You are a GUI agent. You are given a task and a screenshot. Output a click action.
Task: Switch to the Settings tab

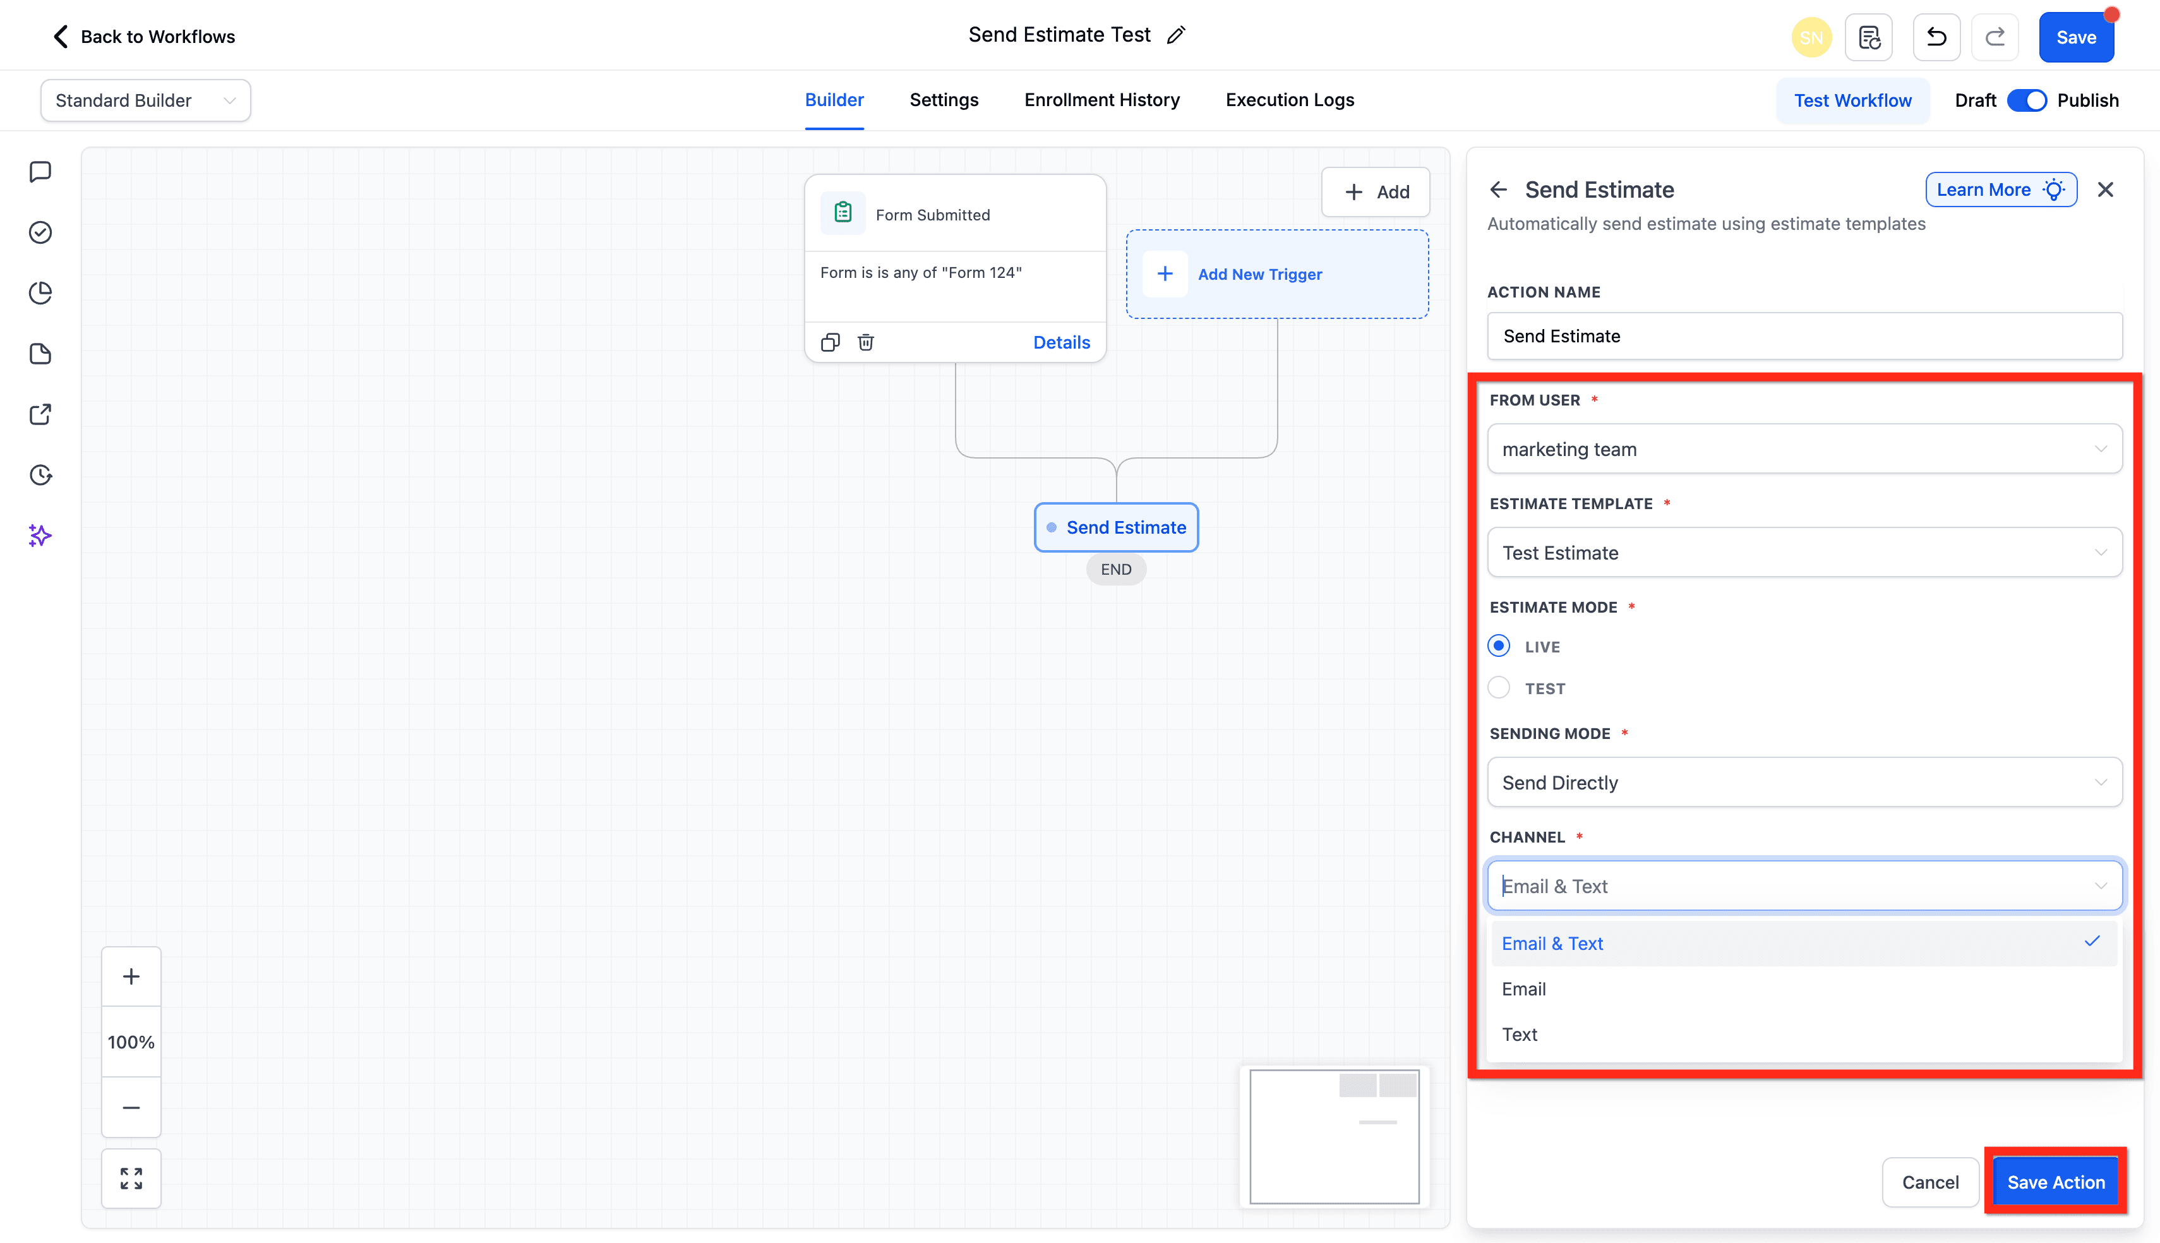pyautogui.click(x=944, y=100)
